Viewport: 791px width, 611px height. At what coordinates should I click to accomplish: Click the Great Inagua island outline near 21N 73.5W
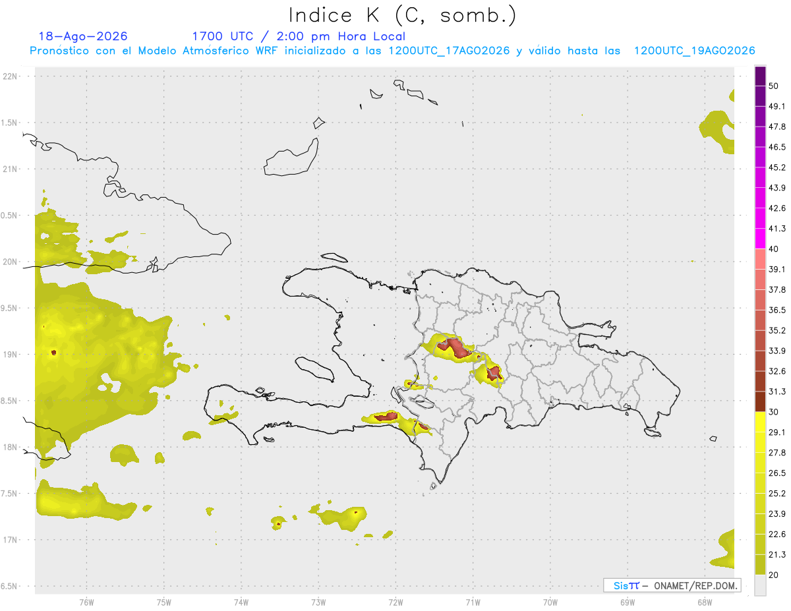(291, 157)
